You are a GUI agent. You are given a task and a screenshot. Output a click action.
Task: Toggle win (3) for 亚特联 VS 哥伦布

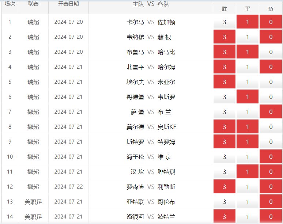coord(224,201)
